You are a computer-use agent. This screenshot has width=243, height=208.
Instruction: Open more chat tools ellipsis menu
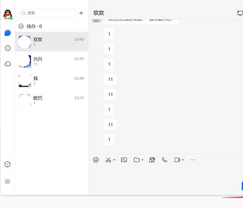192,160
